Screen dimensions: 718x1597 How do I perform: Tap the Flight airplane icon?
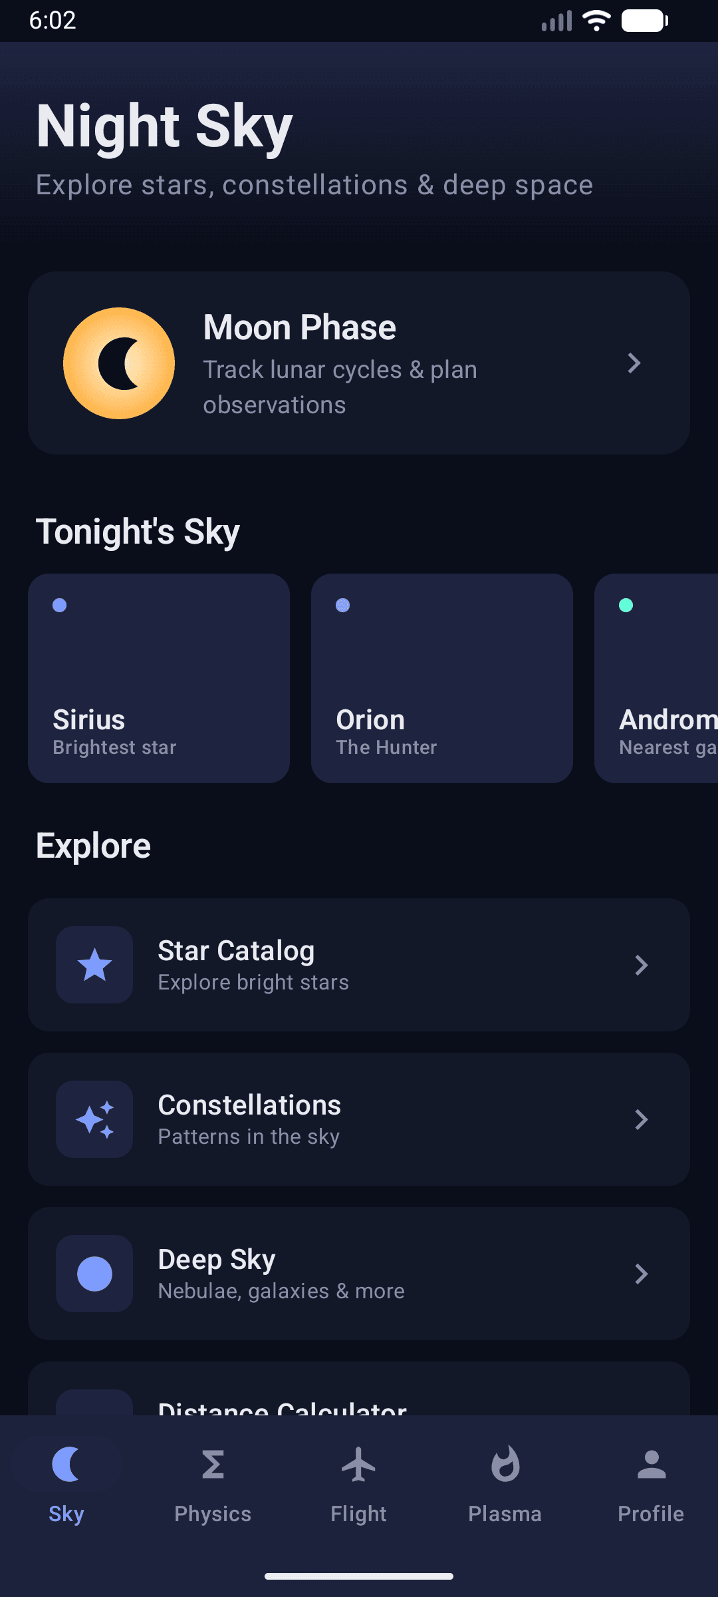pos(358,1463)
